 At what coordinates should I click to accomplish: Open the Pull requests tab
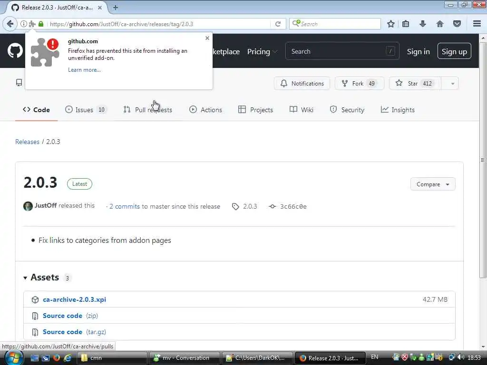[x=147, y=110]
